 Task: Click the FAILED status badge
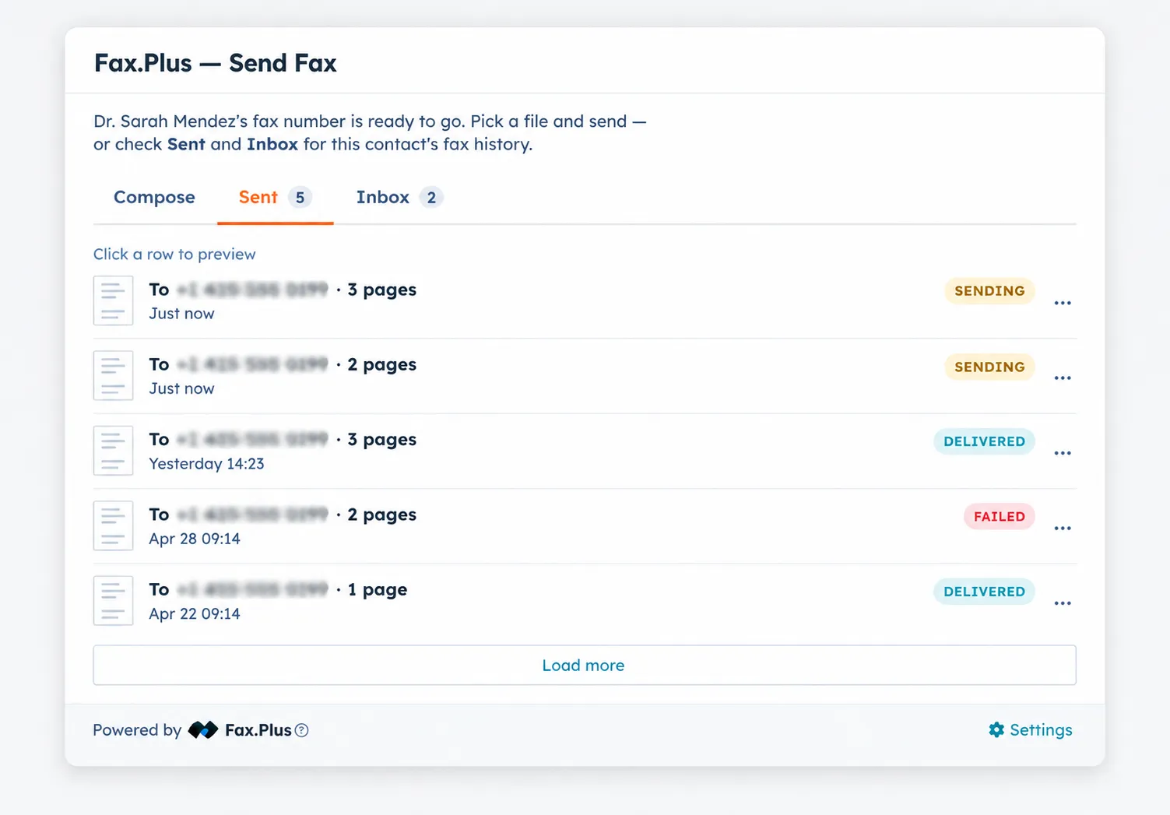click(1000, 517)
